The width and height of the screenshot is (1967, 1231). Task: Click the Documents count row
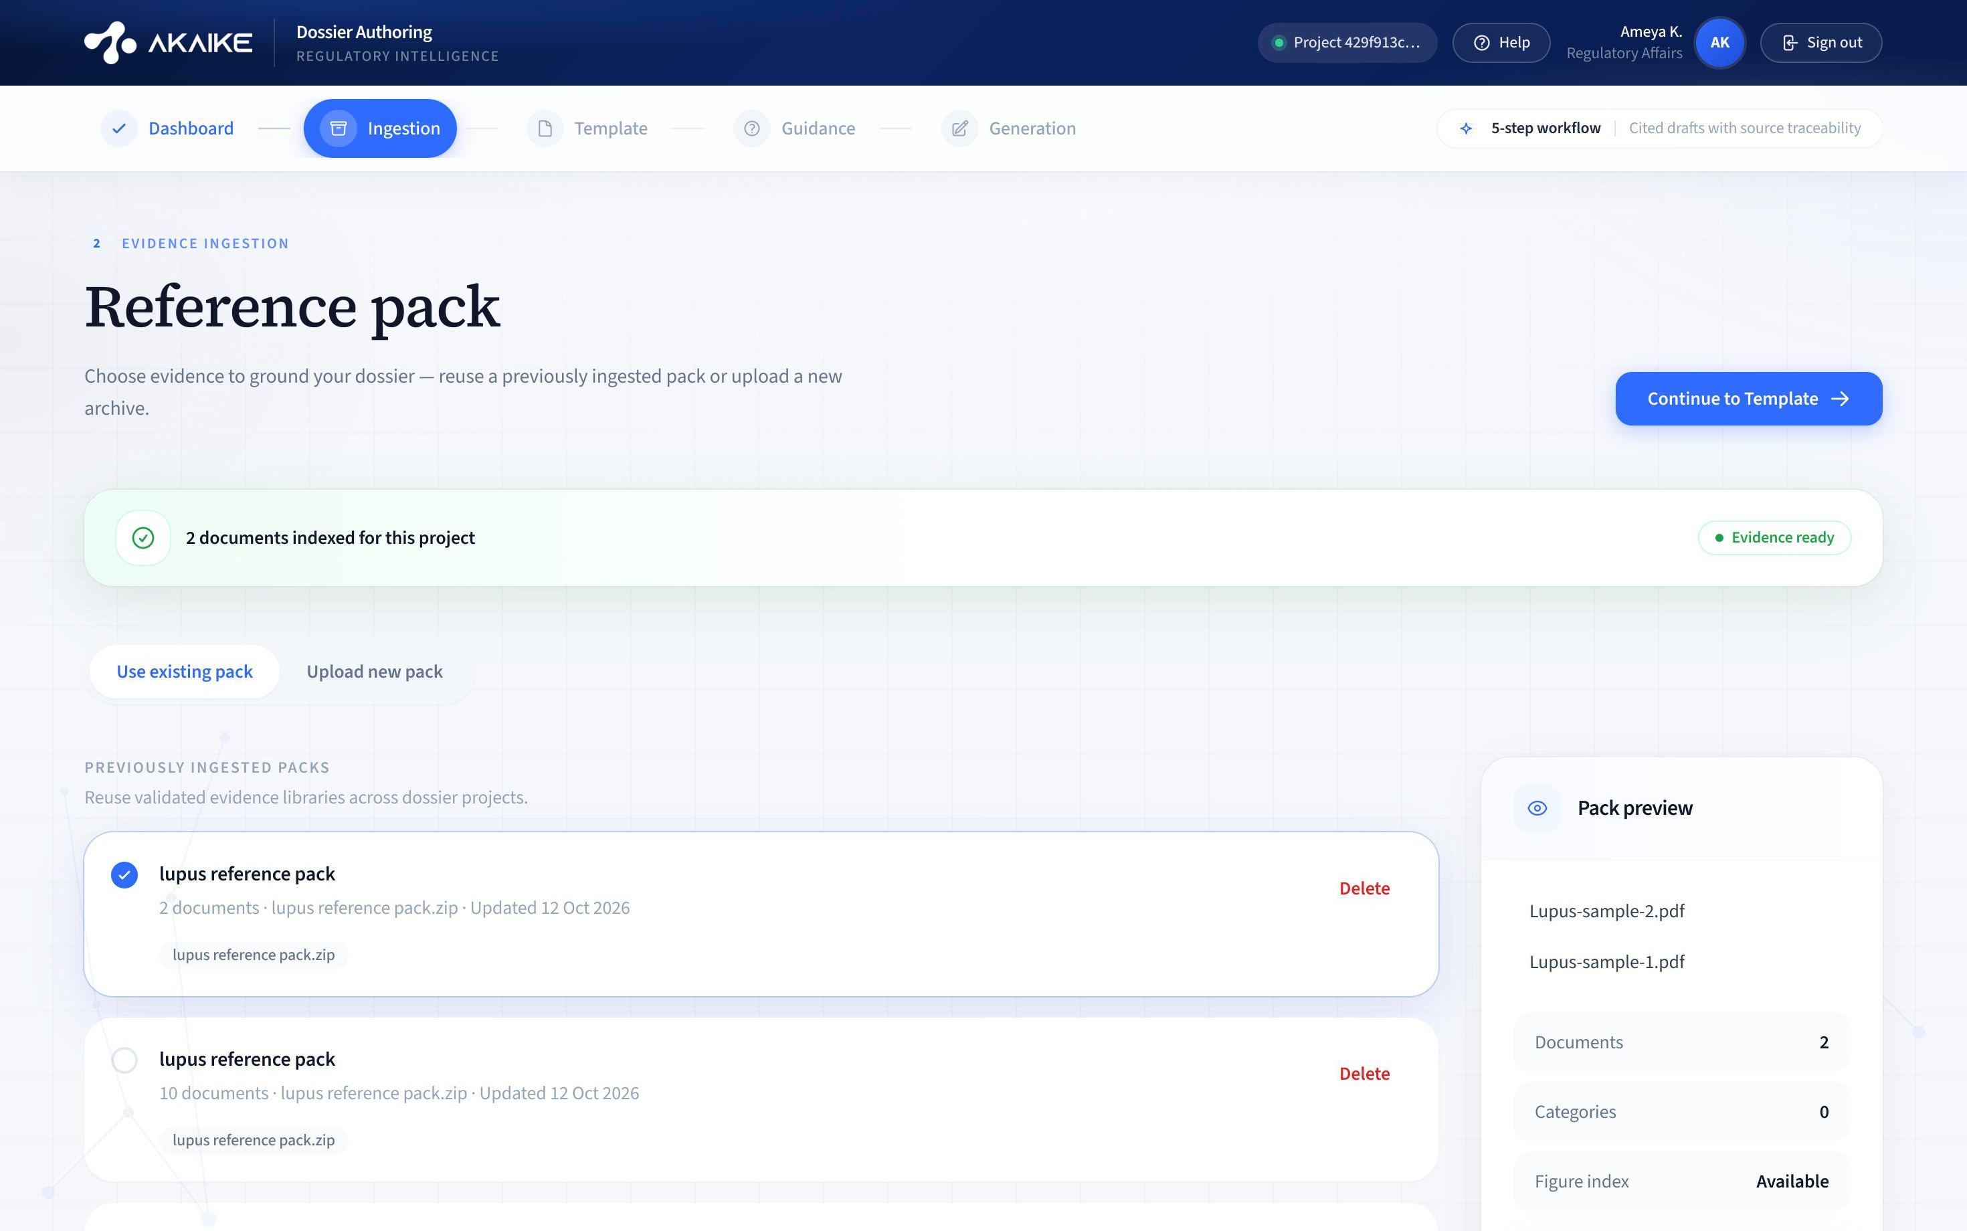click(x=1681, y=1042)
